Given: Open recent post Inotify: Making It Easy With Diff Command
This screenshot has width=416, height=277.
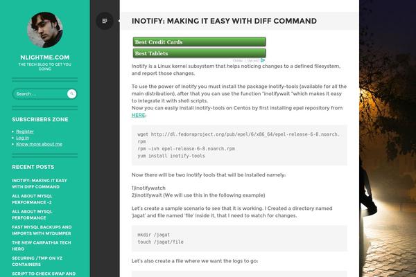Looking at the screenshot, I should pyautogui.click(x=40, y=184).
